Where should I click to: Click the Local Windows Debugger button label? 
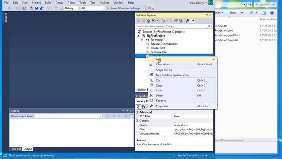[x=126, y=8]
